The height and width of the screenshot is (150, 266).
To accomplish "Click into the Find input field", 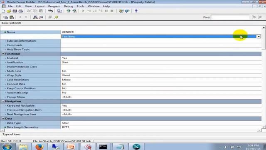I will 230,17.
